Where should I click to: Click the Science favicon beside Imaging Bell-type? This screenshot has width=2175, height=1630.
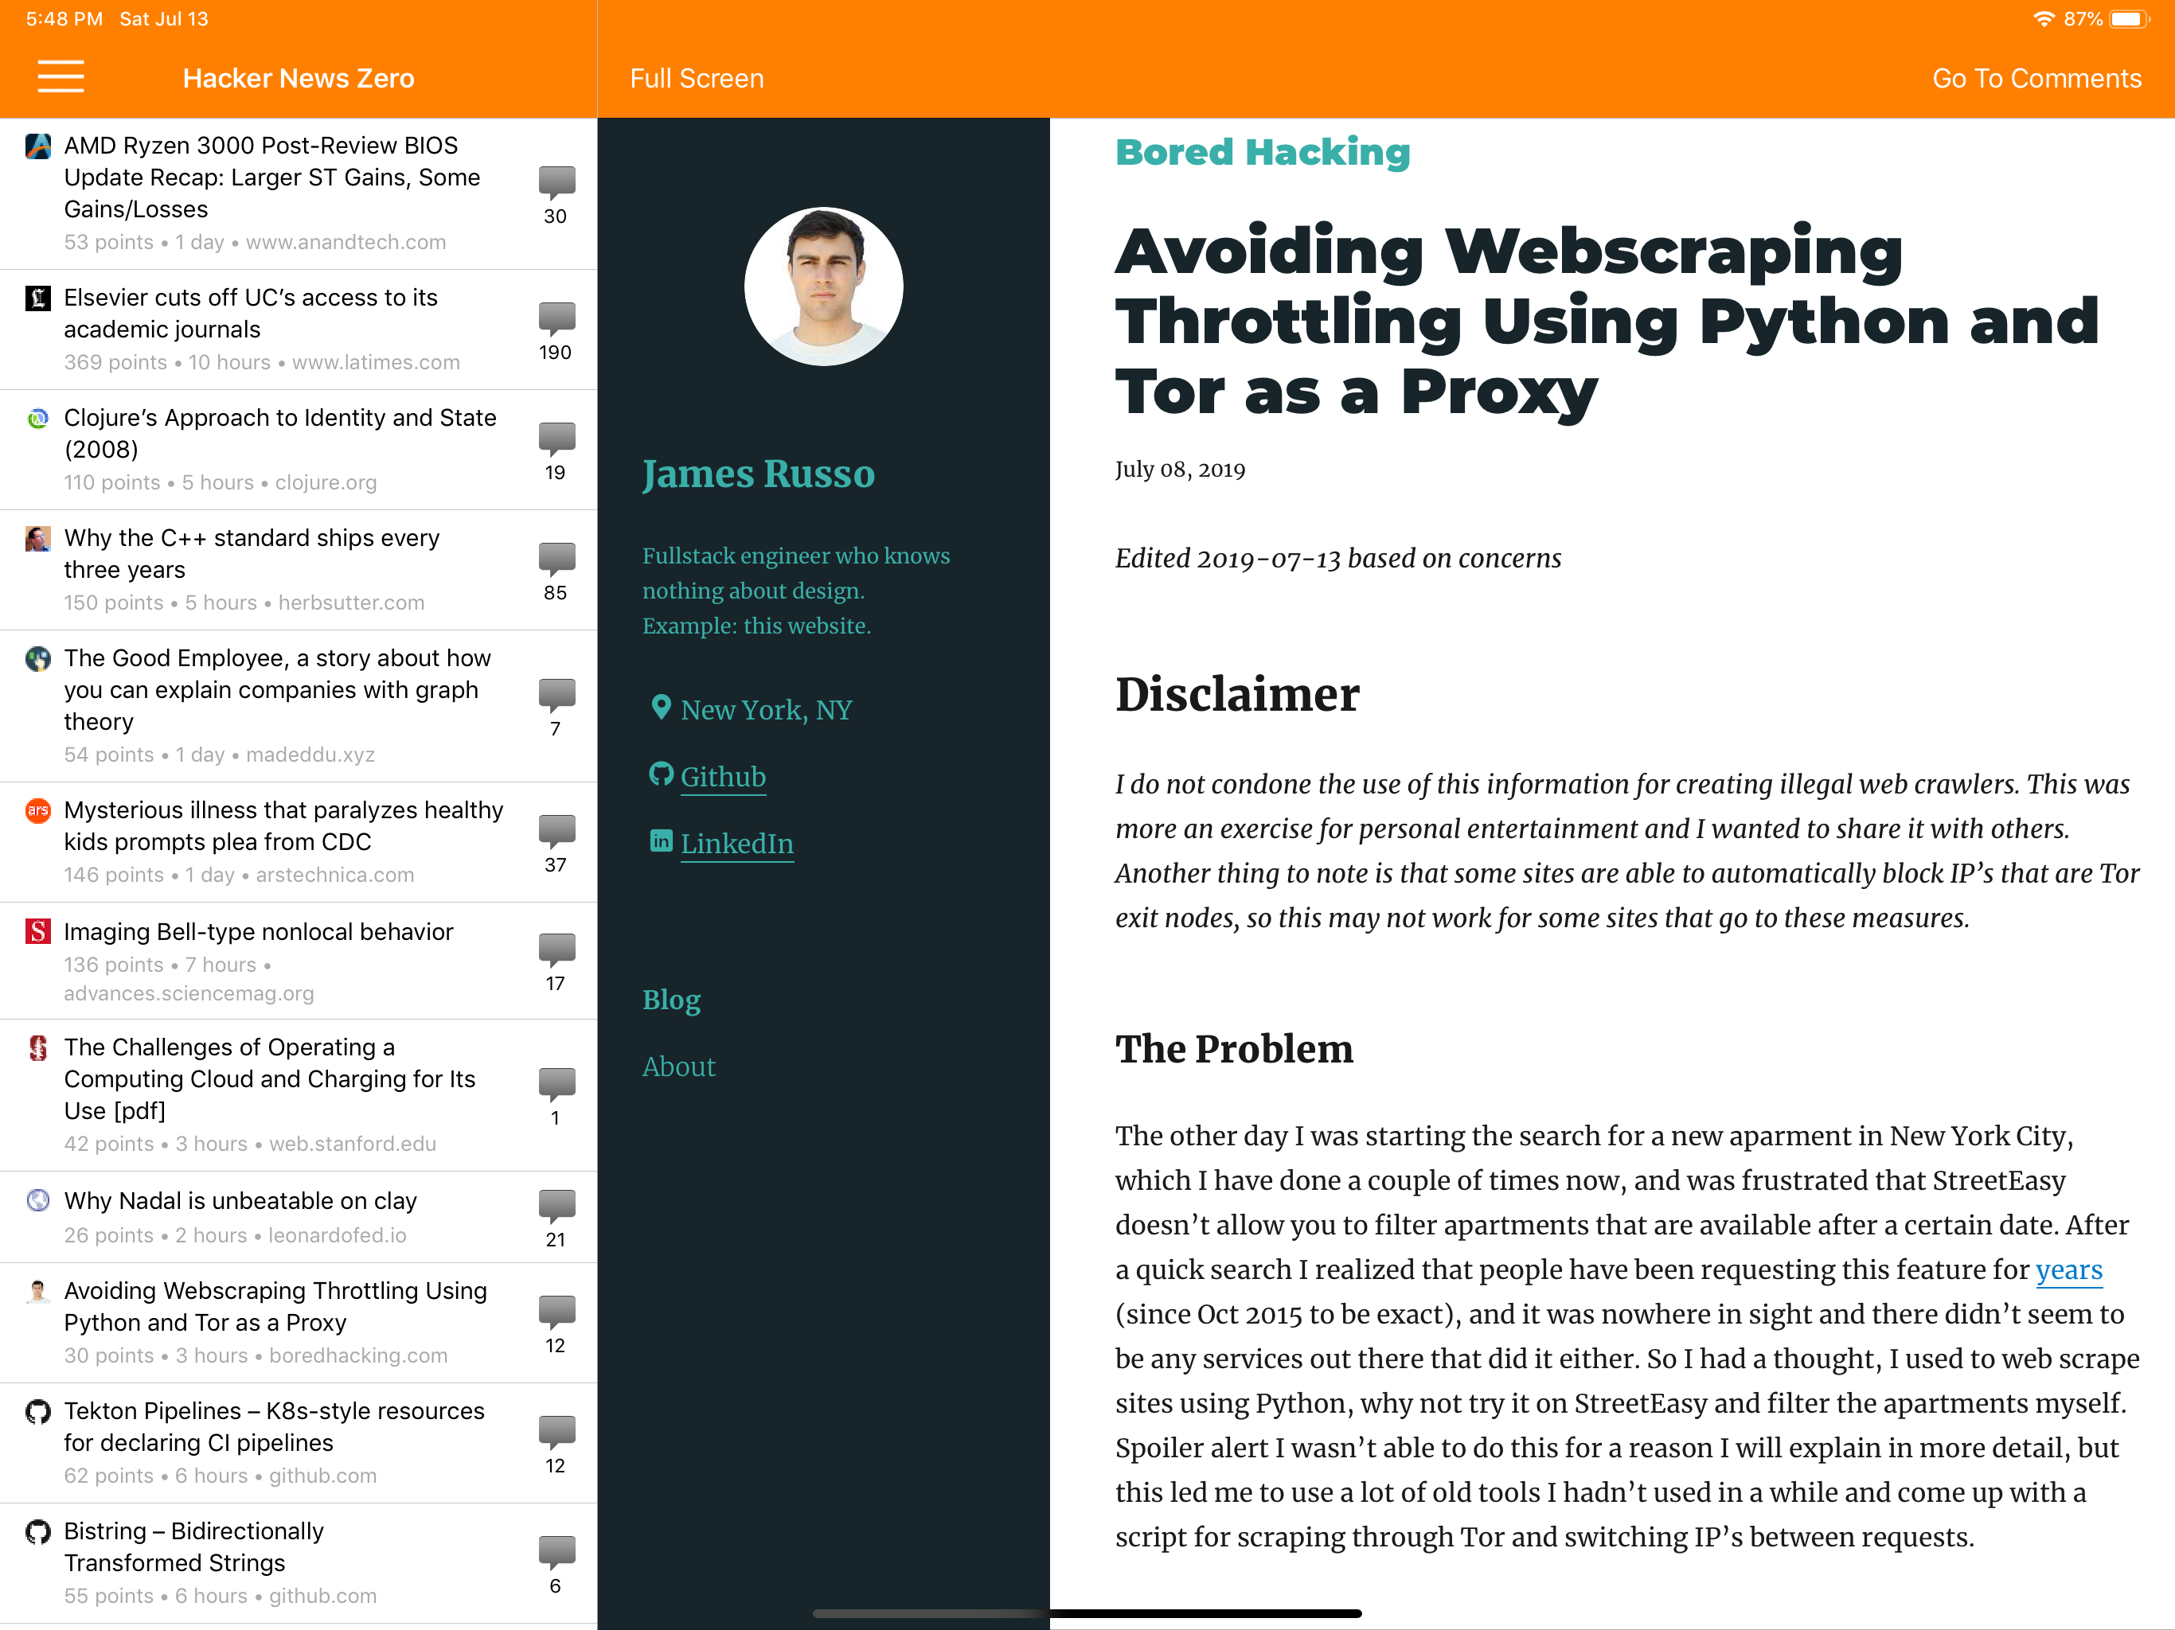(x=38, y=931)
